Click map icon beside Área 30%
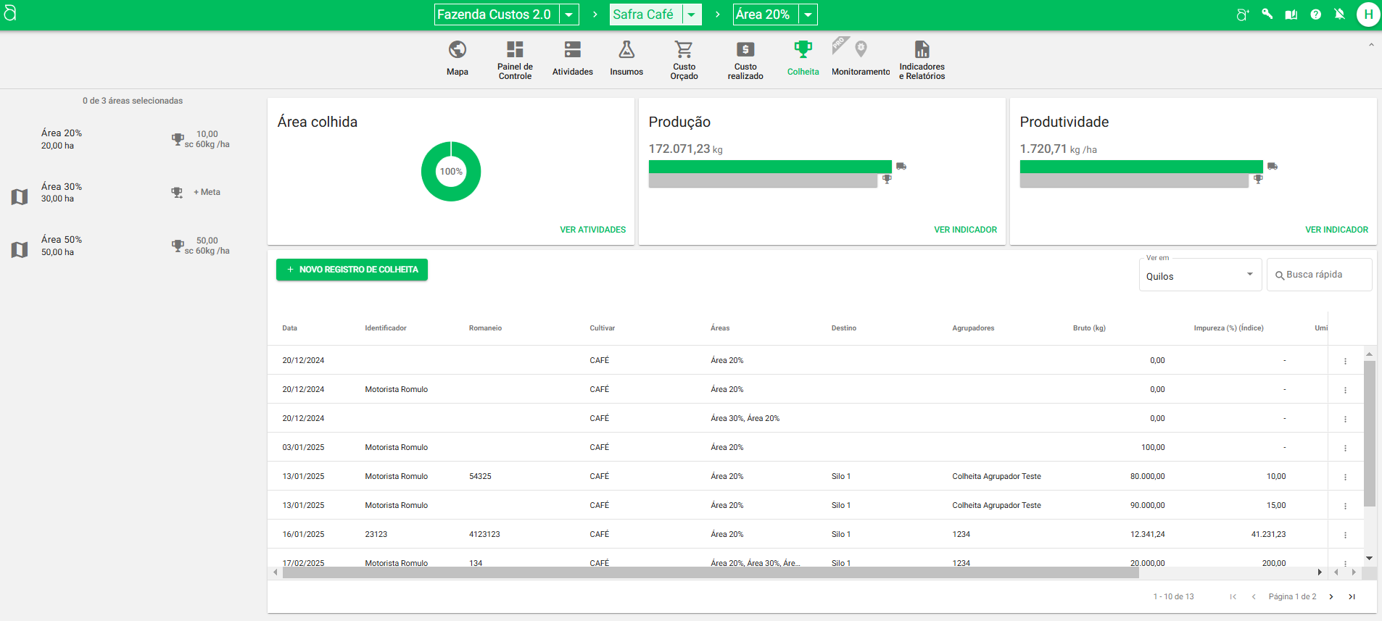 (x=20, y=196)
